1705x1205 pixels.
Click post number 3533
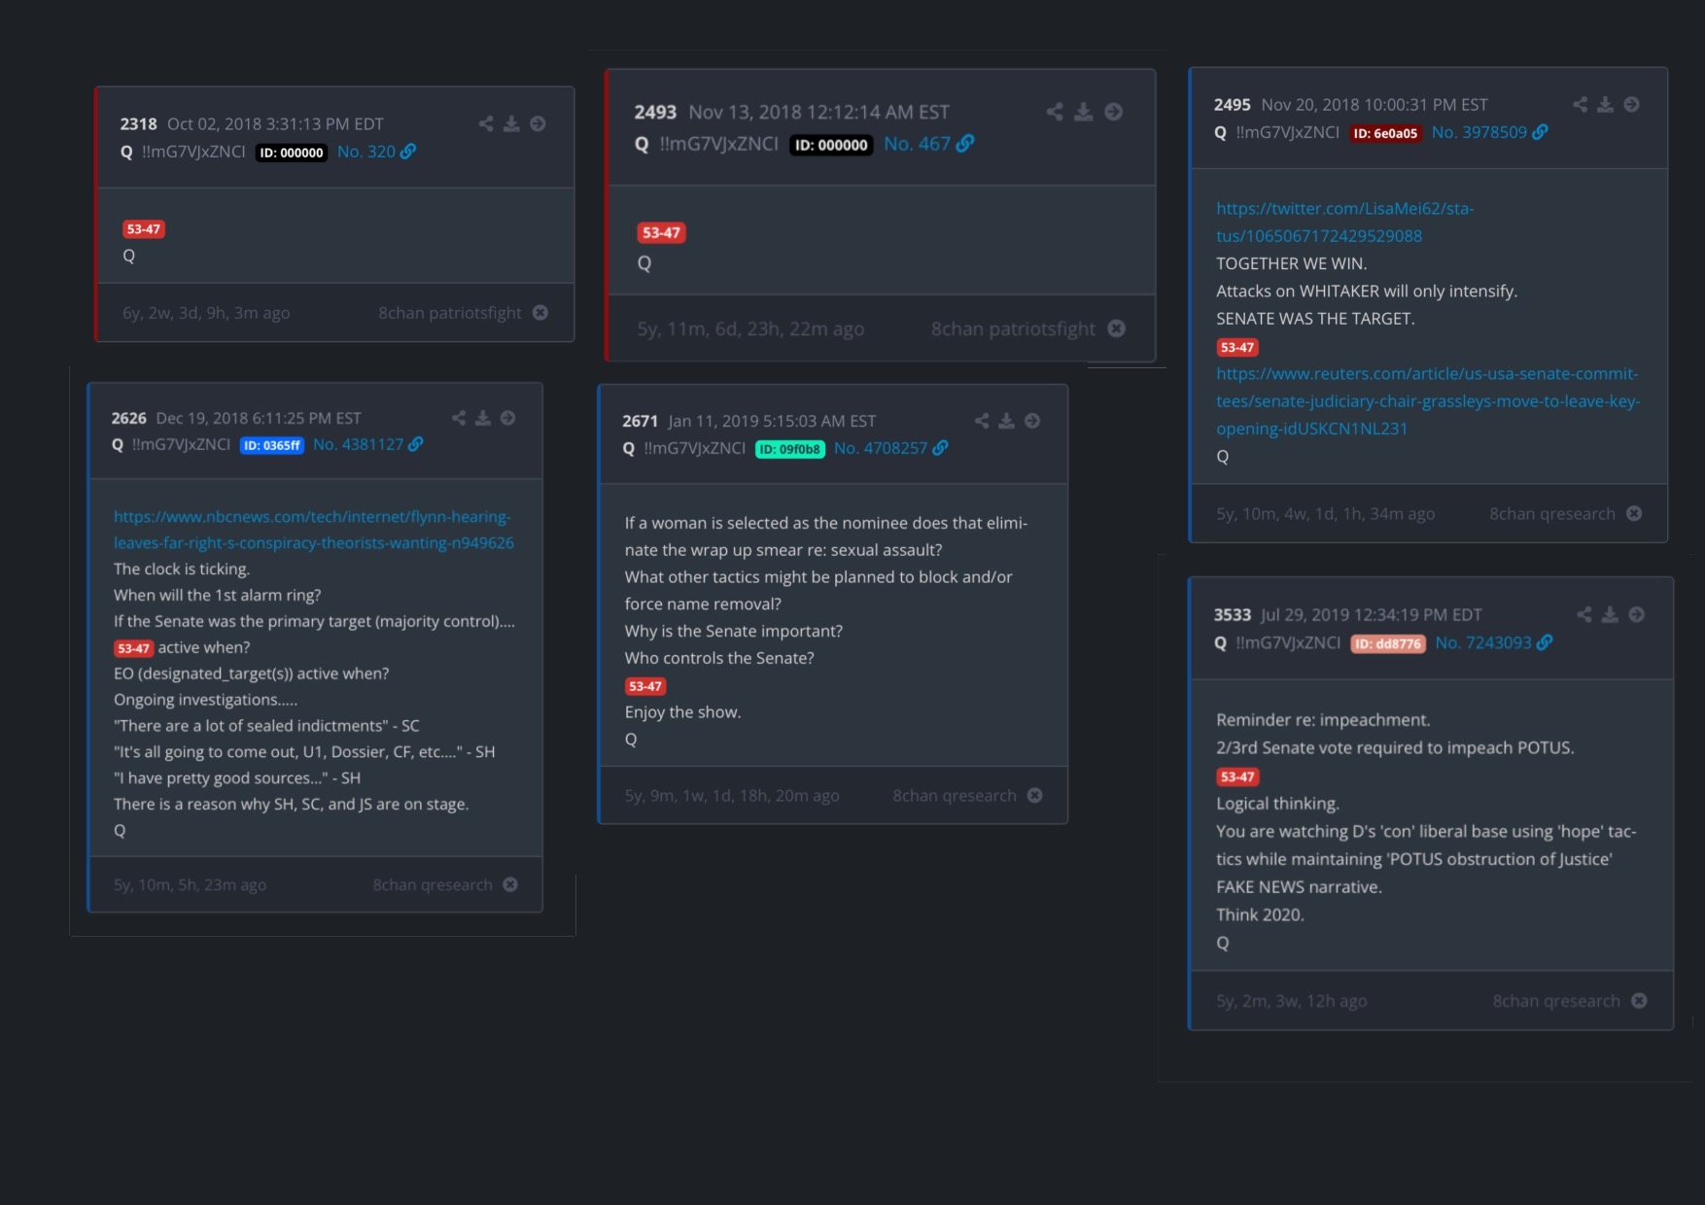(1232, 615)
